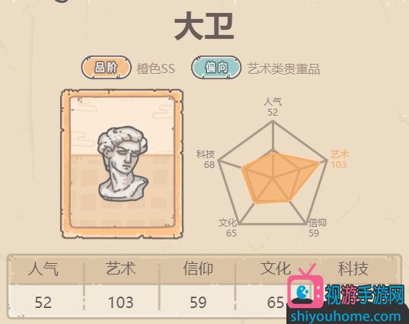Open the shiyouhome.com link
The image size is (409, 324).
tap(346, 316)
